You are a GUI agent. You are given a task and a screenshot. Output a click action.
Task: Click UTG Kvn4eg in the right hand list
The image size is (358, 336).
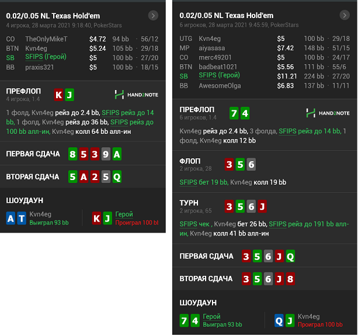tap(210, 39)
